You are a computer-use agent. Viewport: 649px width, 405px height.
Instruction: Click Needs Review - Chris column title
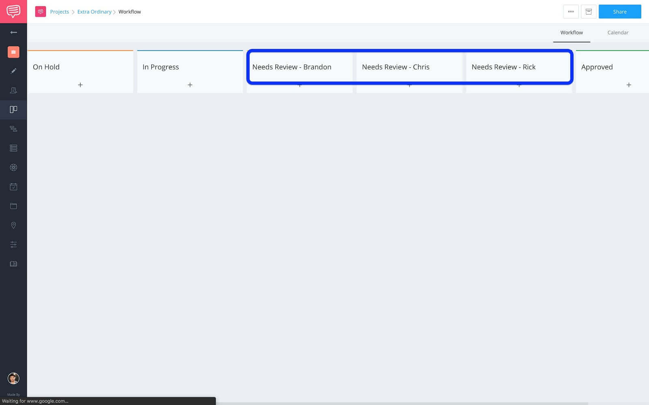[x=395, y=67]
